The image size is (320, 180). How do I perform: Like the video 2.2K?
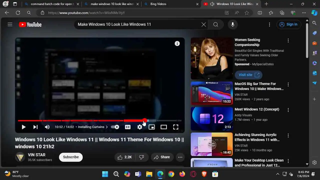click(125, 157)
